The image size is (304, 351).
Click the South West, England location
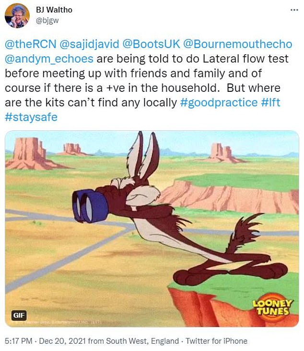(x=142, y=341)
